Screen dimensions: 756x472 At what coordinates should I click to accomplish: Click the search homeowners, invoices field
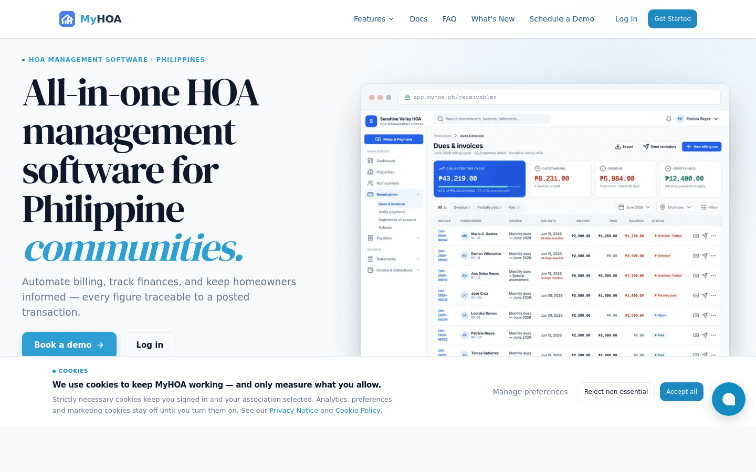coord(492,119)
